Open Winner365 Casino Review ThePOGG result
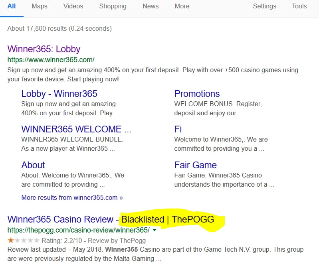Viewport: 319px width, 272px height. (x=111, y=219)
